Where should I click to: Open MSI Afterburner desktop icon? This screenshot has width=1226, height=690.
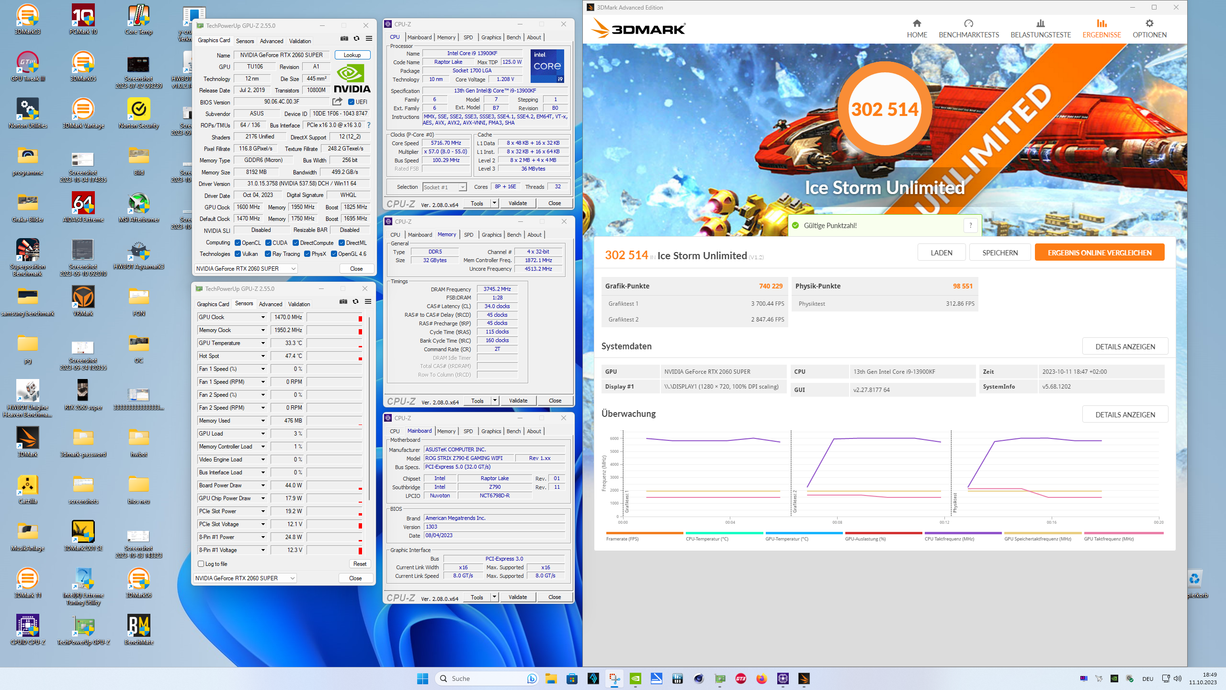click(139, 207)
